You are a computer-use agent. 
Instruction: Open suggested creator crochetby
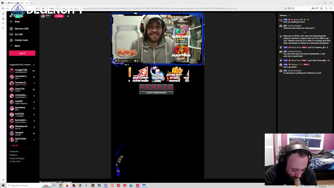pos(22,96)
